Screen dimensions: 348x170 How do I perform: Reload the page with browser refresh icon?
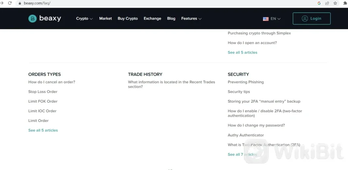pos(10,3)
